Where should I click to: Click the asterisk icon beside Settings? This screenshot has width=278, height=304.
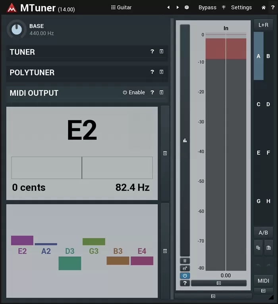coord(224,8)
